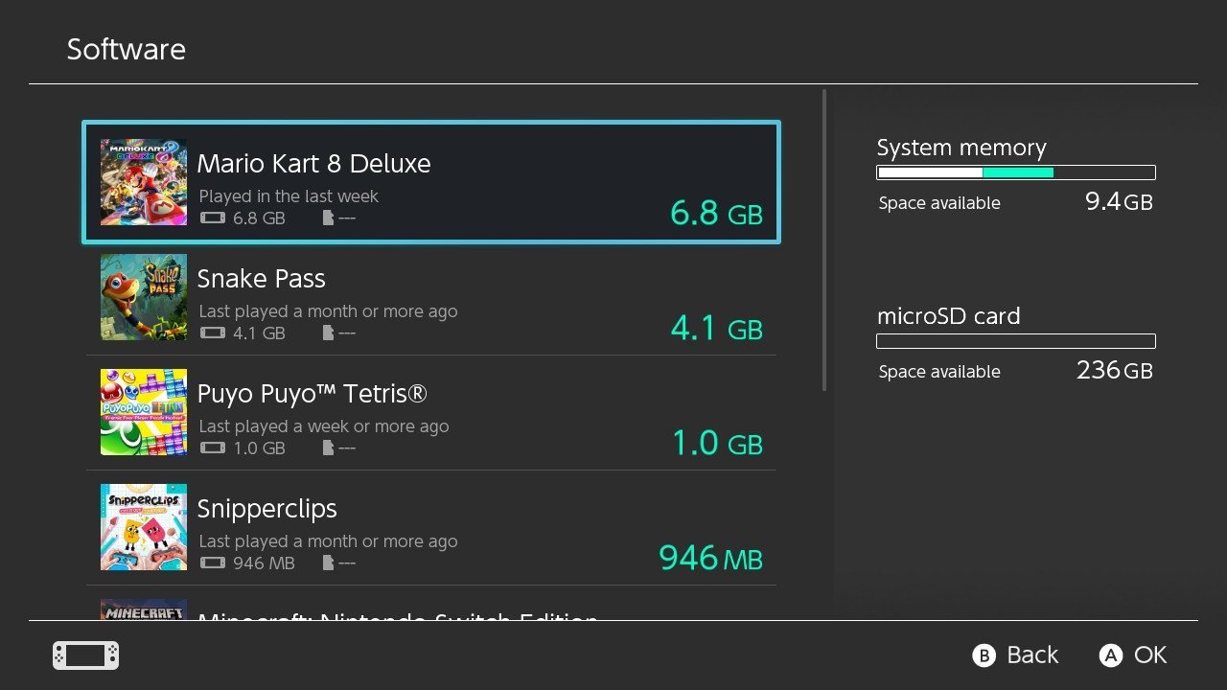Select the Snipperclips box art icon

coord(143,527)
